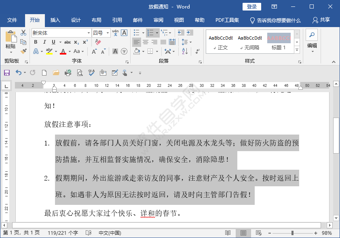Toggle italic formatting
340x238 pixels.
point(44,42)
